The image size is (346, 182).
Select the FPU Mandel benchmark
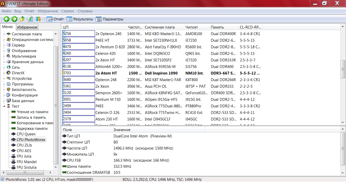[x=27, y=162]
